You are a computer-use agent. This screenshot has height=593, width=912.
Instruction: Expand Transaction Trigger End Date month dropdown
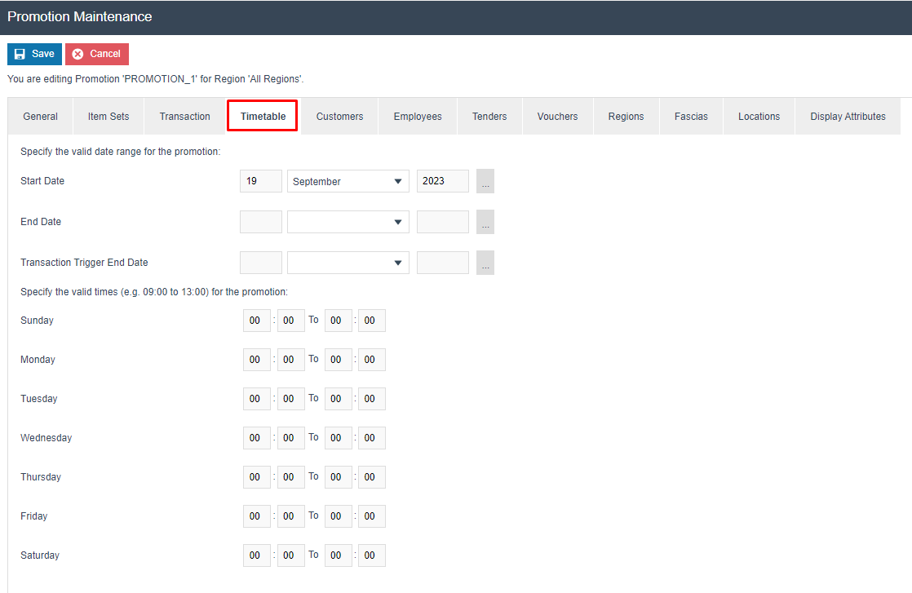pyautogui.click(x=348, y=263)
